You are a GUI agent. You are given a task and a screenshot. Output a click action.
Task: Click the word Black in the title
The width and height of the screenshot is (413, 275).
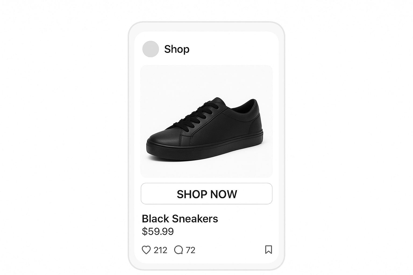pyautogui.click(x=155, y=219)
